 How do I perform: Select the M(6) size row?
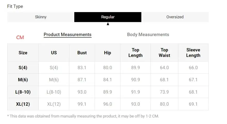point(108,80)
